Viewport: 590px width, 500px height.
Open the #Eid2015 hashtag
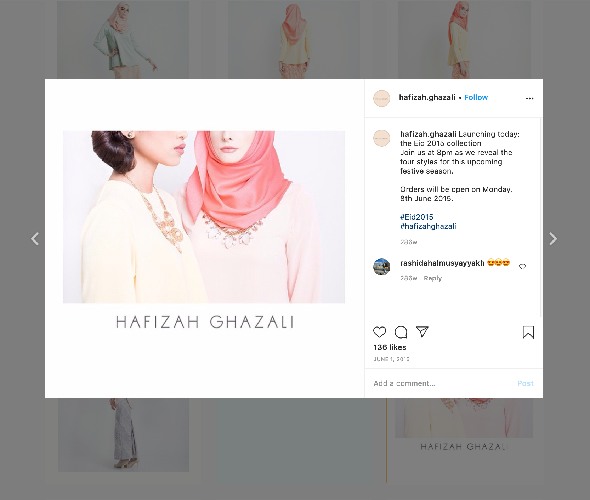[x=416, y=217]
